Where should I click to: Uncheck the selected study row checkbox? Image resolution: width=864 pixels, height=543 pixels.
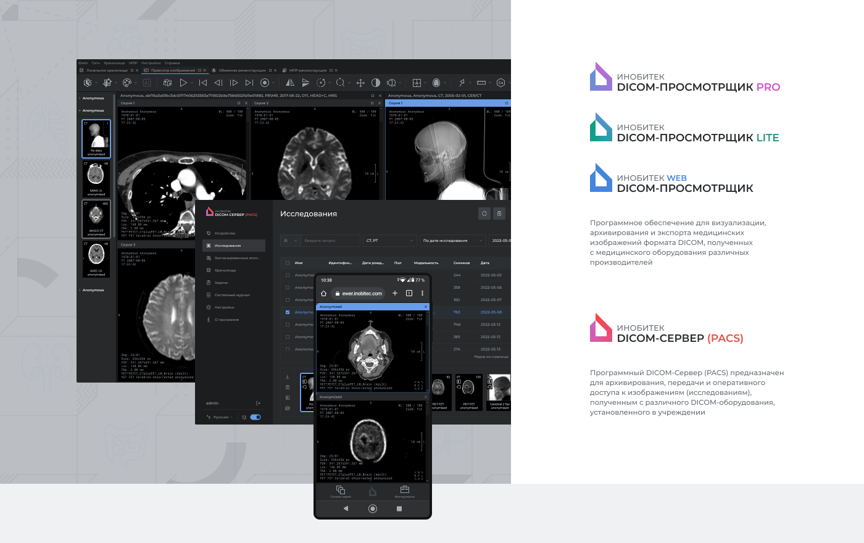(288, 312)
